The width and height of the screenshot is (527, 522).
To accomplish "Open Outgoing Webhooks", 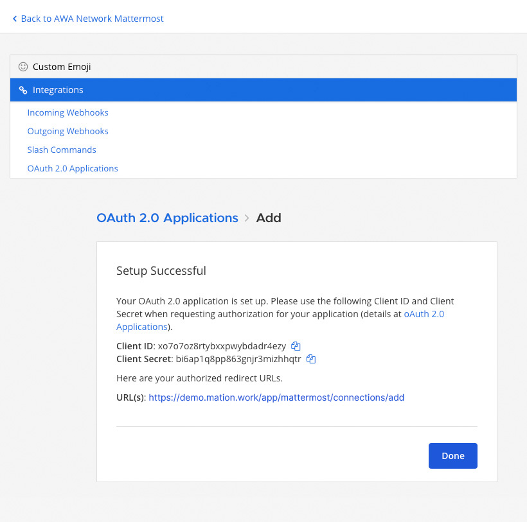I will 68,131.
